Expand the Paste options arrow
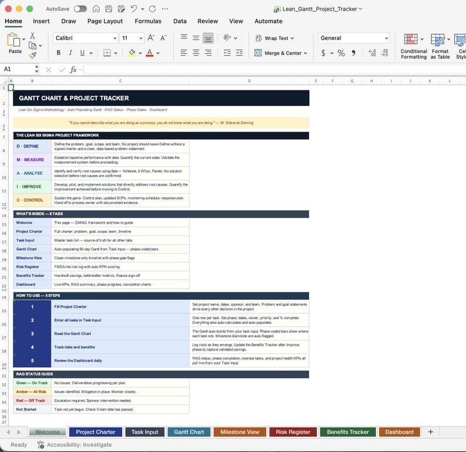 tap(23, 39)
